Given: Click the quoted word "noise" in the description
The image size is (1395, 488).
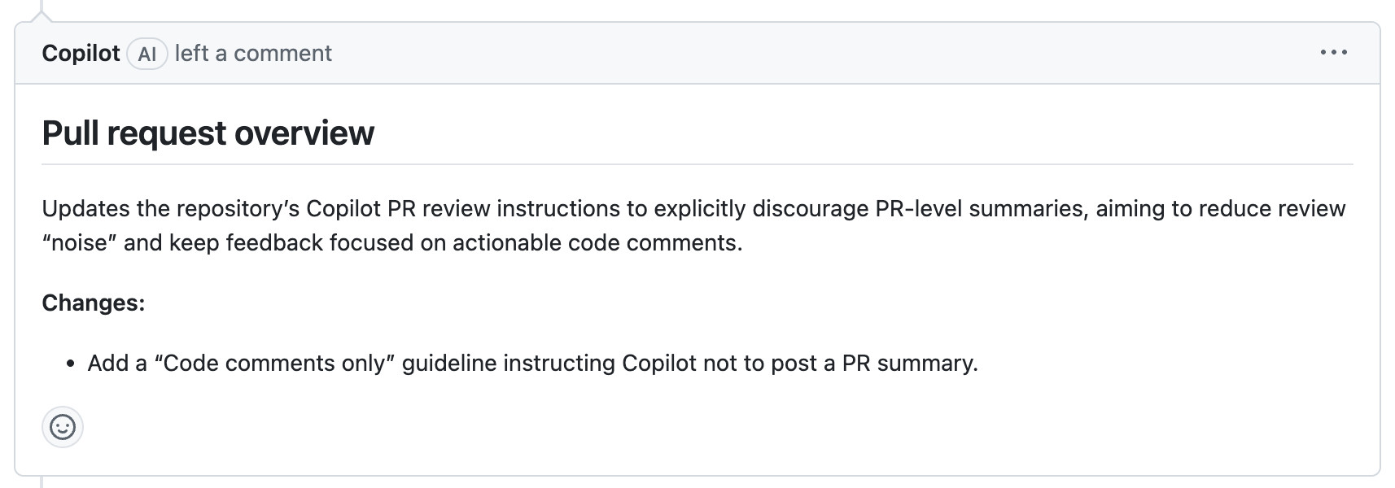Looking at the screenshot, I should click(80, 243).
